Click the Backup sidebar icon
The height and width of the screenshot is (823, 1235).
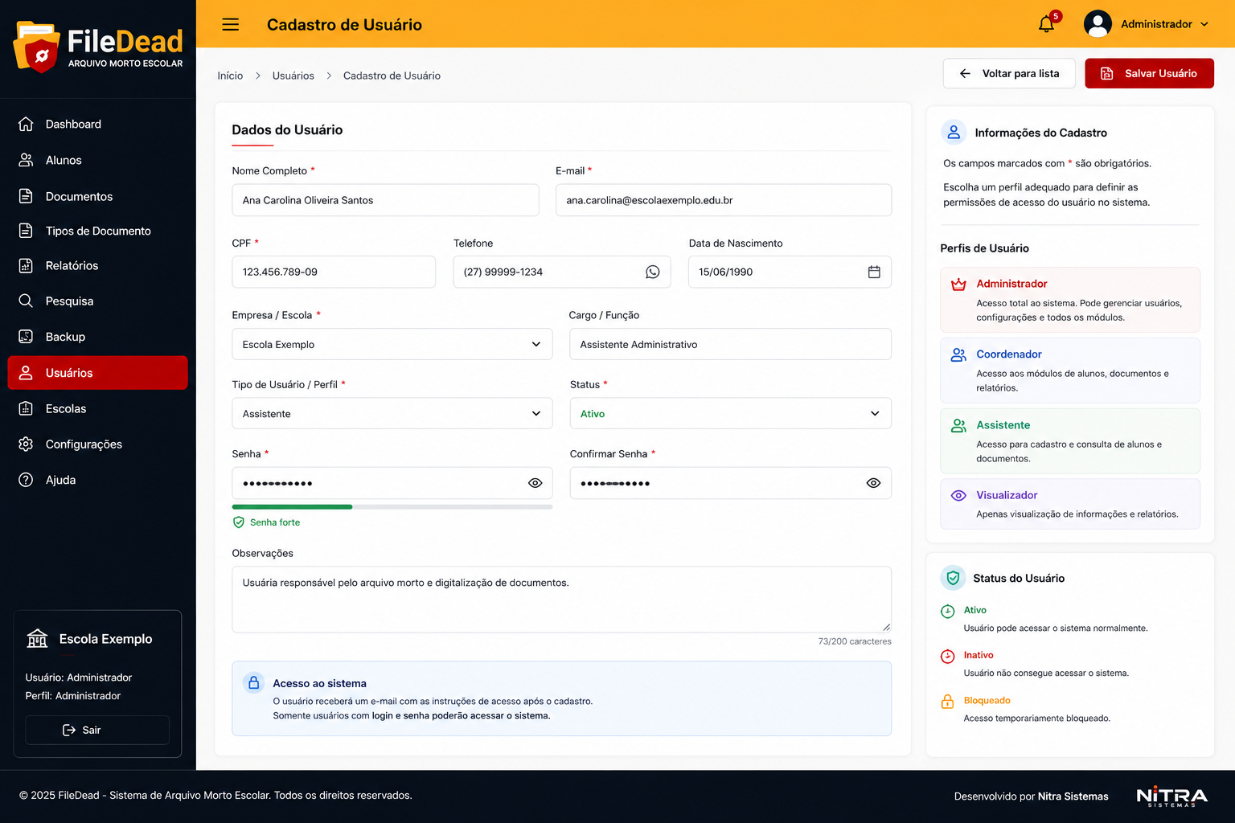click(26, 337)
